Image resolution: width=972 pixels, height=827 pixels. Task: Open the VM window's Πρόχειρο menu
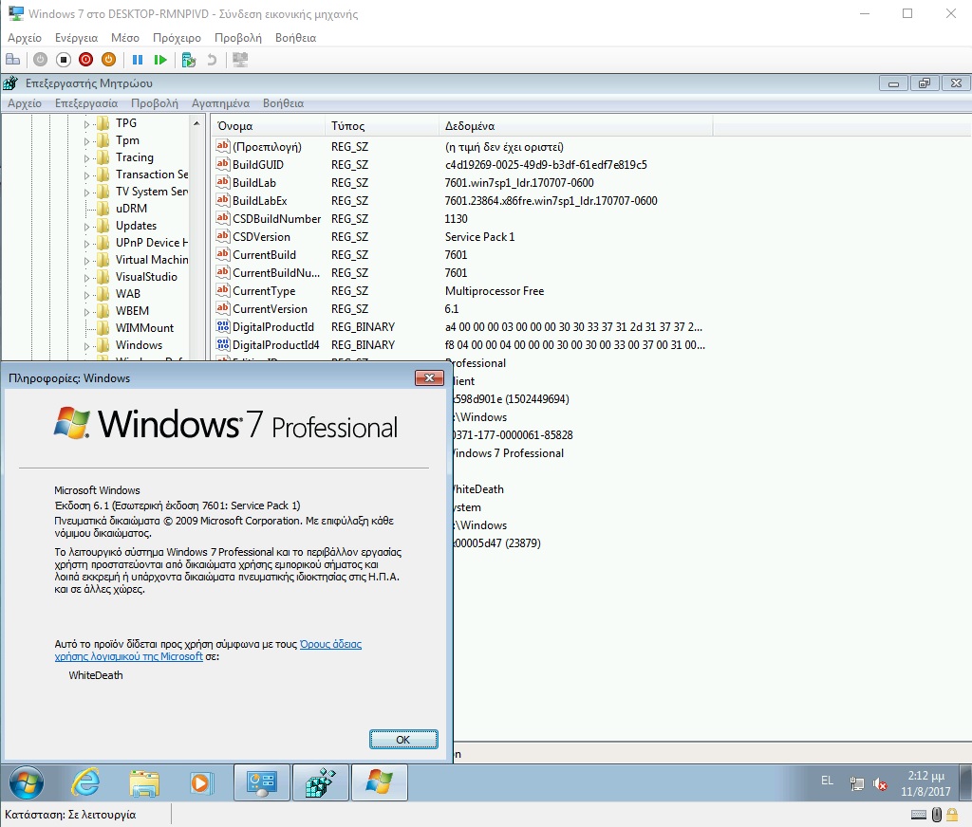pos(177,38)
